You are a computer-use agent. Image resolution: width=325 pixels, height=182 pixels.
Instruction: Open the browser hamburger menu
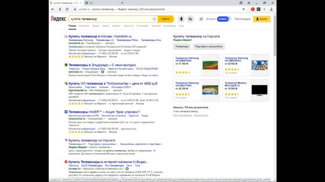[x=249, y=3]
